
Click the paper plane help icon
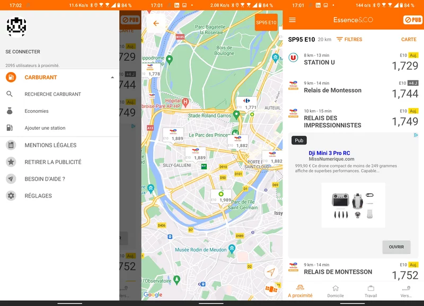click(11, 179)
